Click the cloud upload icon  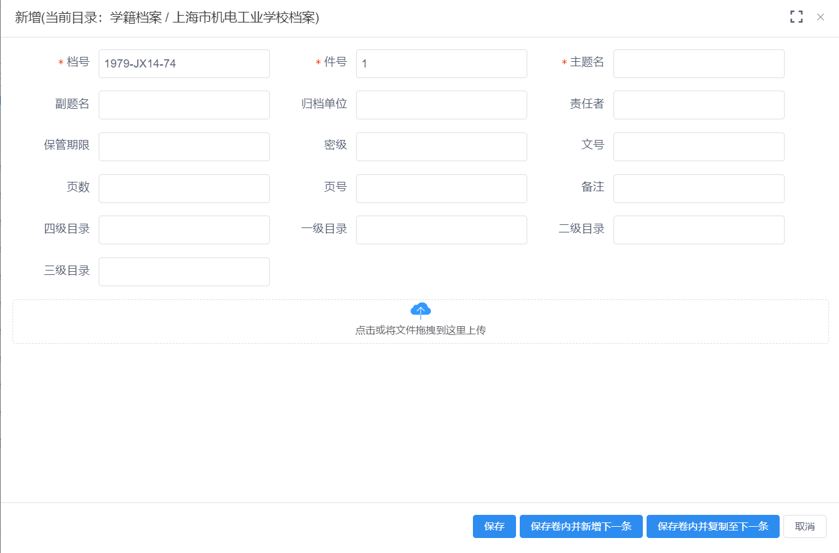click(420, 311)
